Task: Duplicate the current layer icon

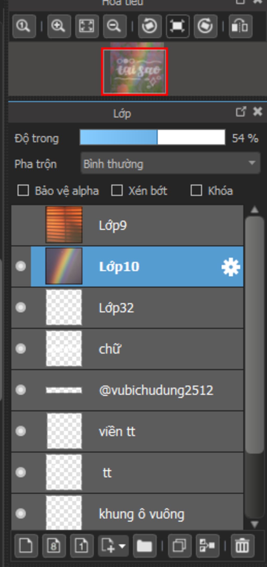Action: [x=180, y=545]
